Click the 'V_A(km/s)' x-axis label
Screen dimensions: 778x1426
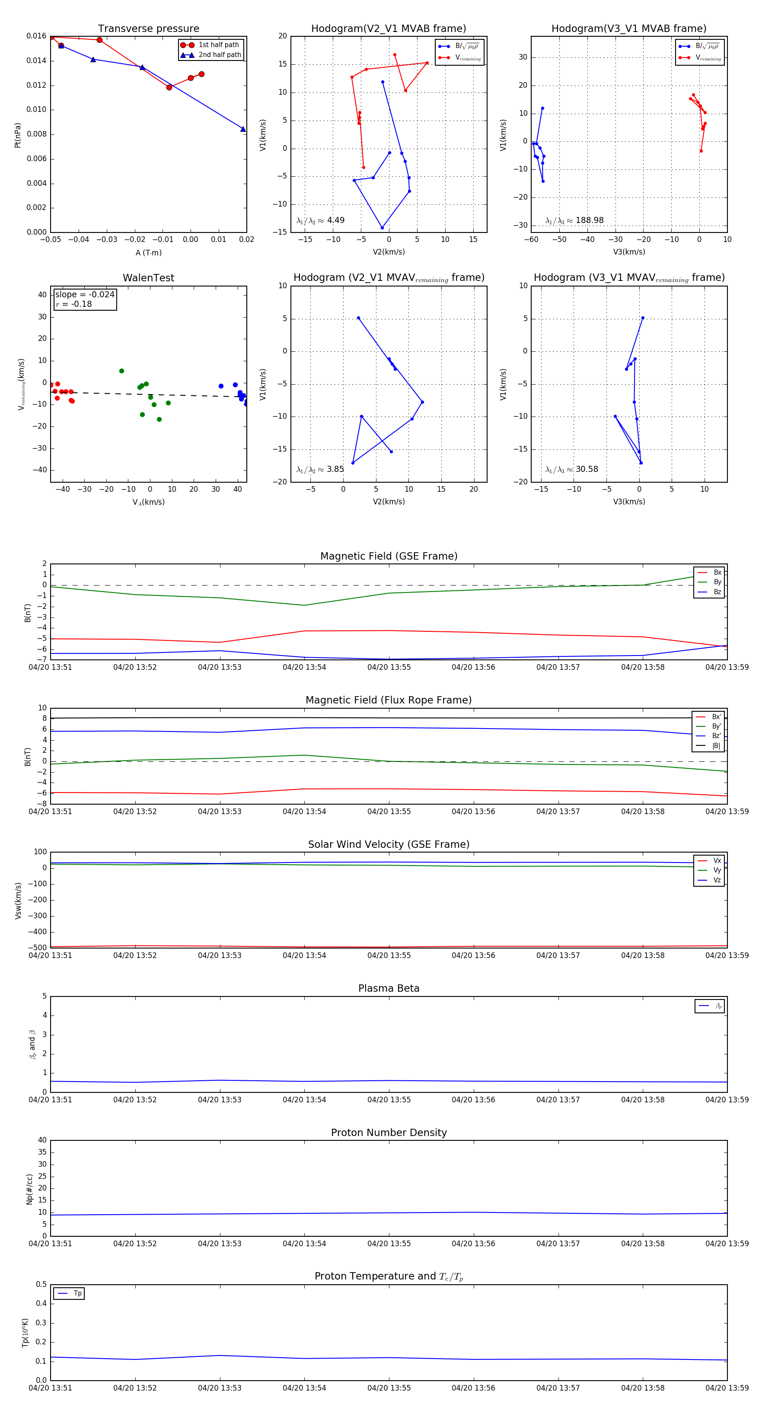point(148,502)
